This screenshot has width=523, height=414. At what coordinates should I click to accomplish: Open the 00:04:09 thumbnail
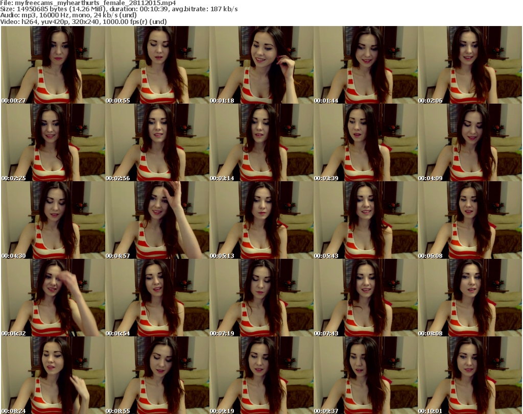pos(470,142)
